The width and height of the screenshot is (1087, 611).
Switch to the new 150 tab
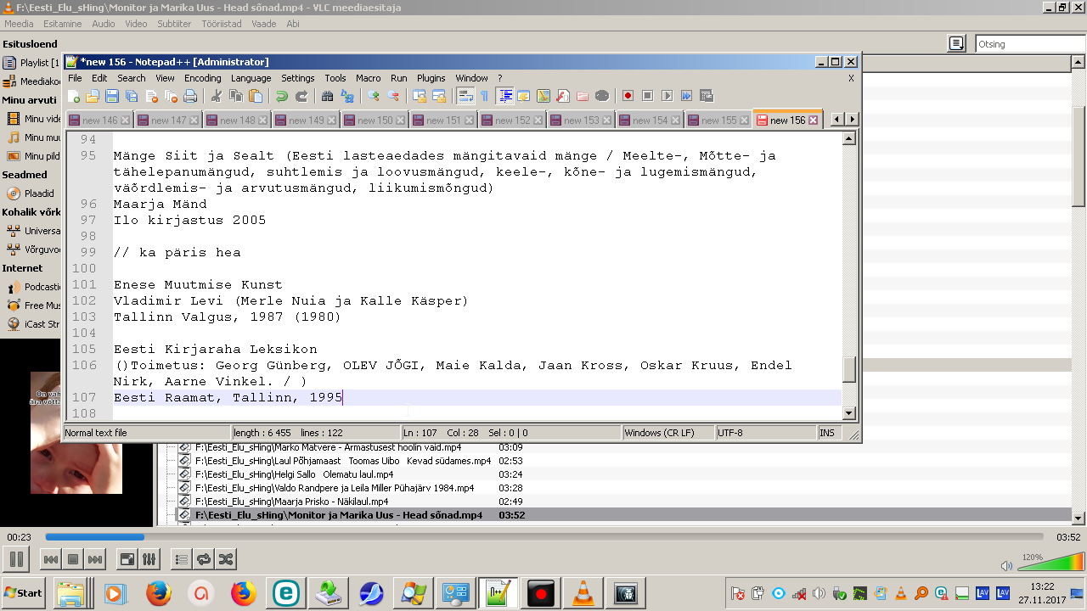[374, 121]
